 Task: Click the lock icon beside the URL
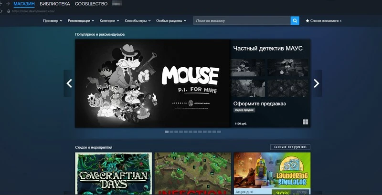[9, 11]
